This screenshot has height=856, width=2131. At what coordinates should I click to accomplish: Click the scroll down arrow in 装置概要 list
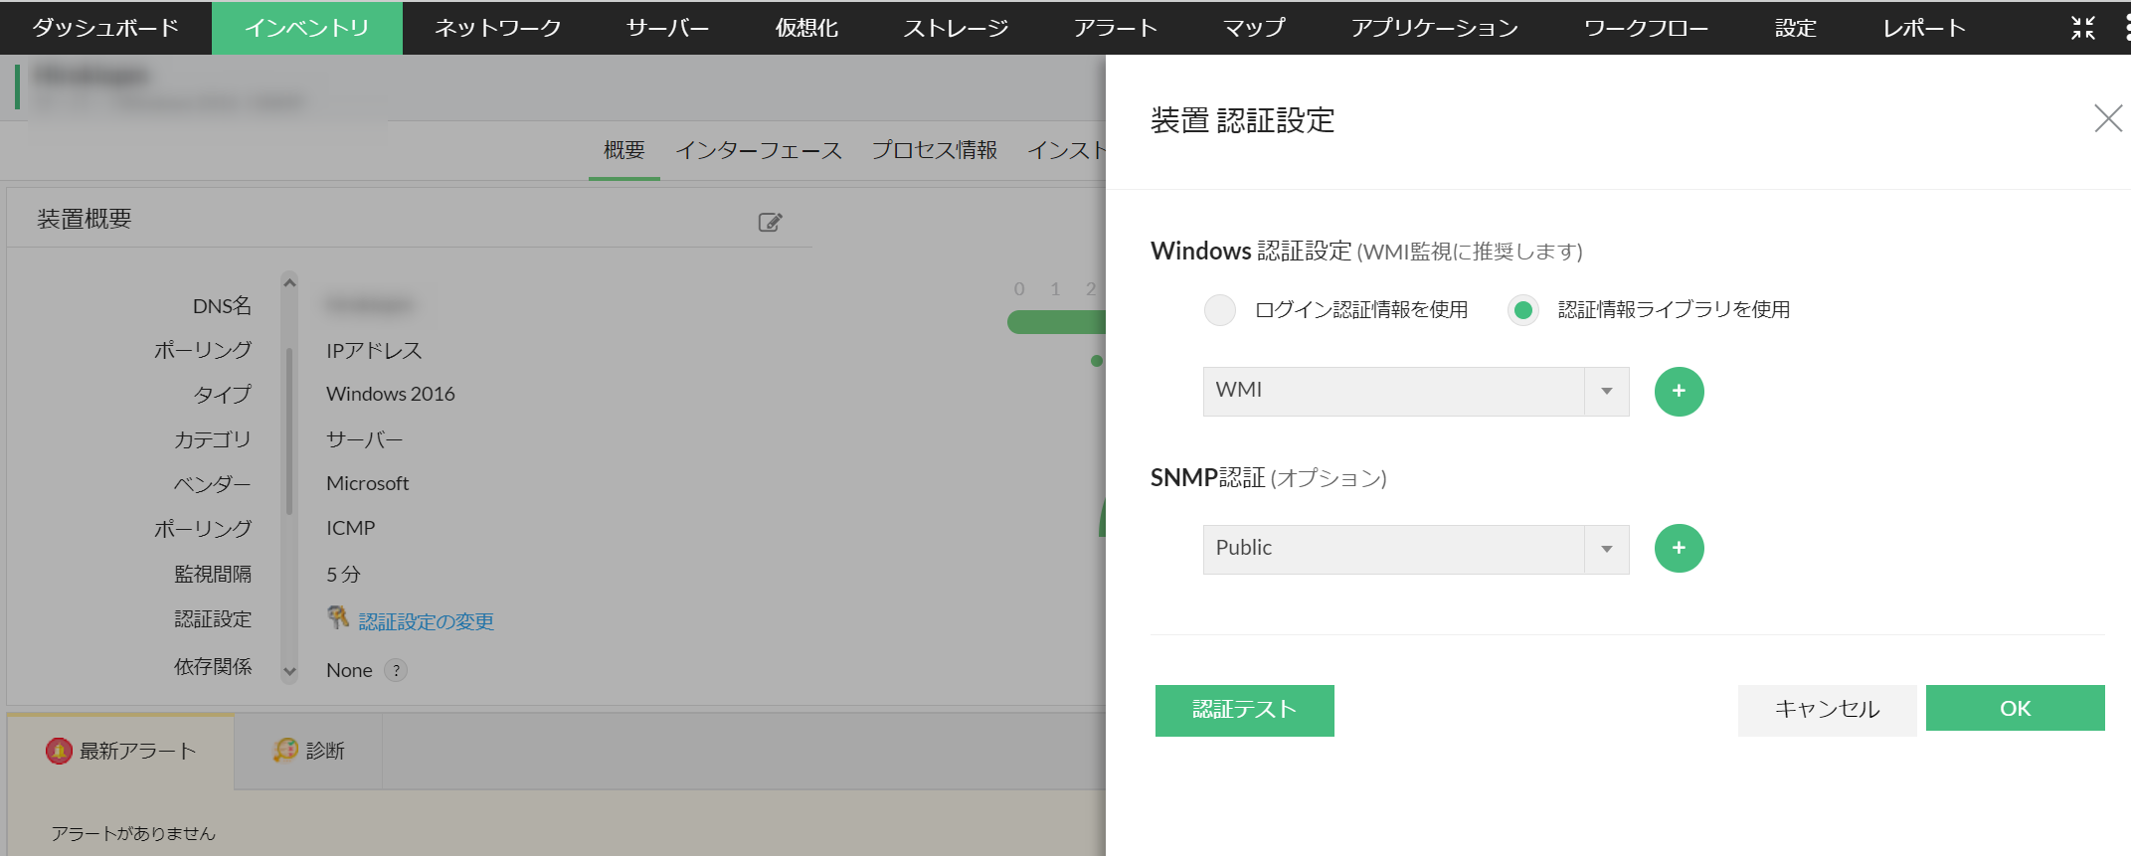[289, 672]
